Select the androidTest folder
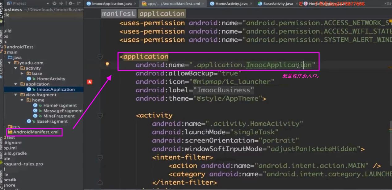The height and width of the screenshot is (190, 392). point(20,47)
